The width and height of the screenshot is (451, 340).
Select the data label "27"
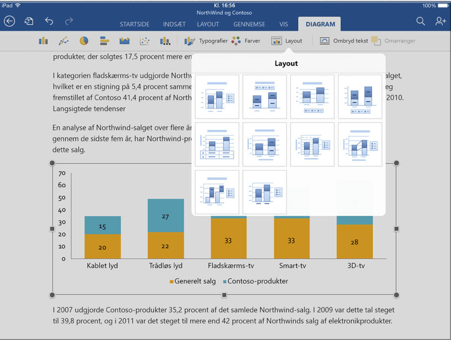pyautogui.click(x=165, y=217)
